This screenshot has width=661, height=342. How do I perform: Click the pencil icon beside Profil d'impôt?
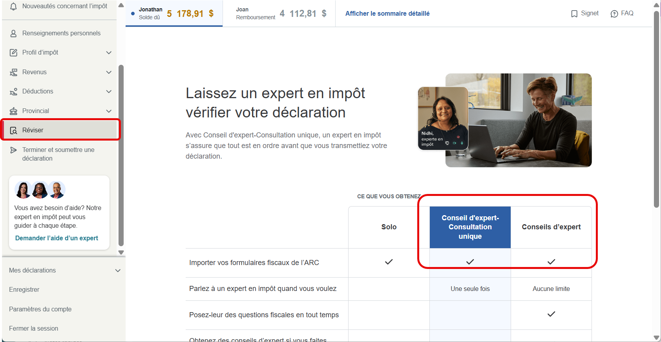point(13,53)
